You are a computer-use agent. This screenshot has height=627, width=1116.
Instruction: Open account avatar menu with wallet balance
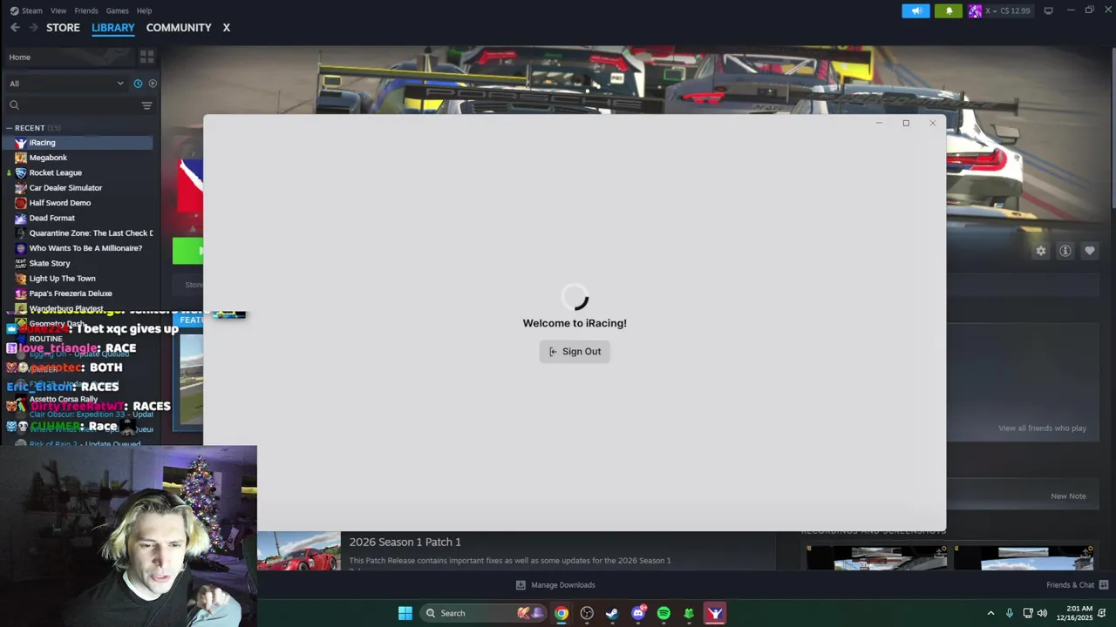999,10
